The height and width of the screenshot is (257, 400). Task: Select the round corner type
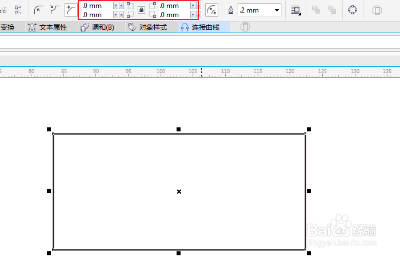pyautogui.click(x=38, y=10)
